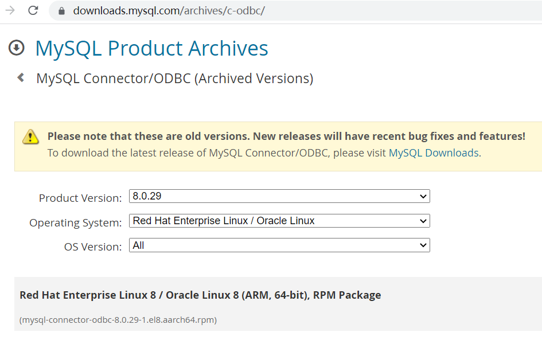Click the yellow warning triangle icon
Screen dimensions: 542x344
30,136
